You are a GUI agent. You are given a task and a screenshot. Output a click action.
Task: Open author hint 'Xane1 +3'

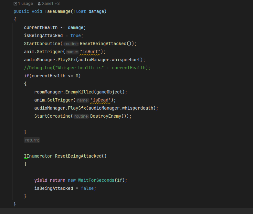click(51, 4)
